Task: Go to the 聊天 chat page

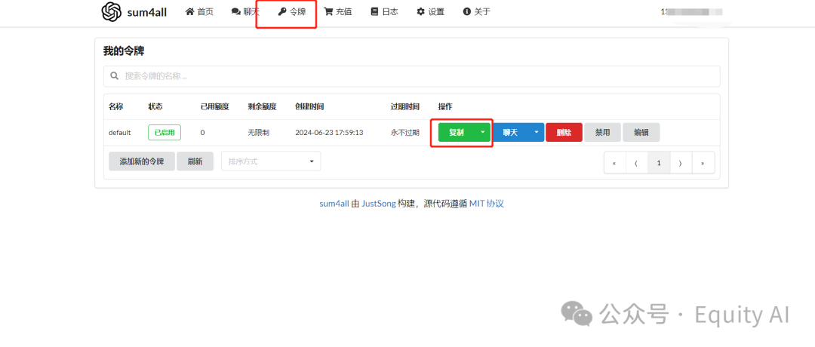Action: (x=245, y=12)
